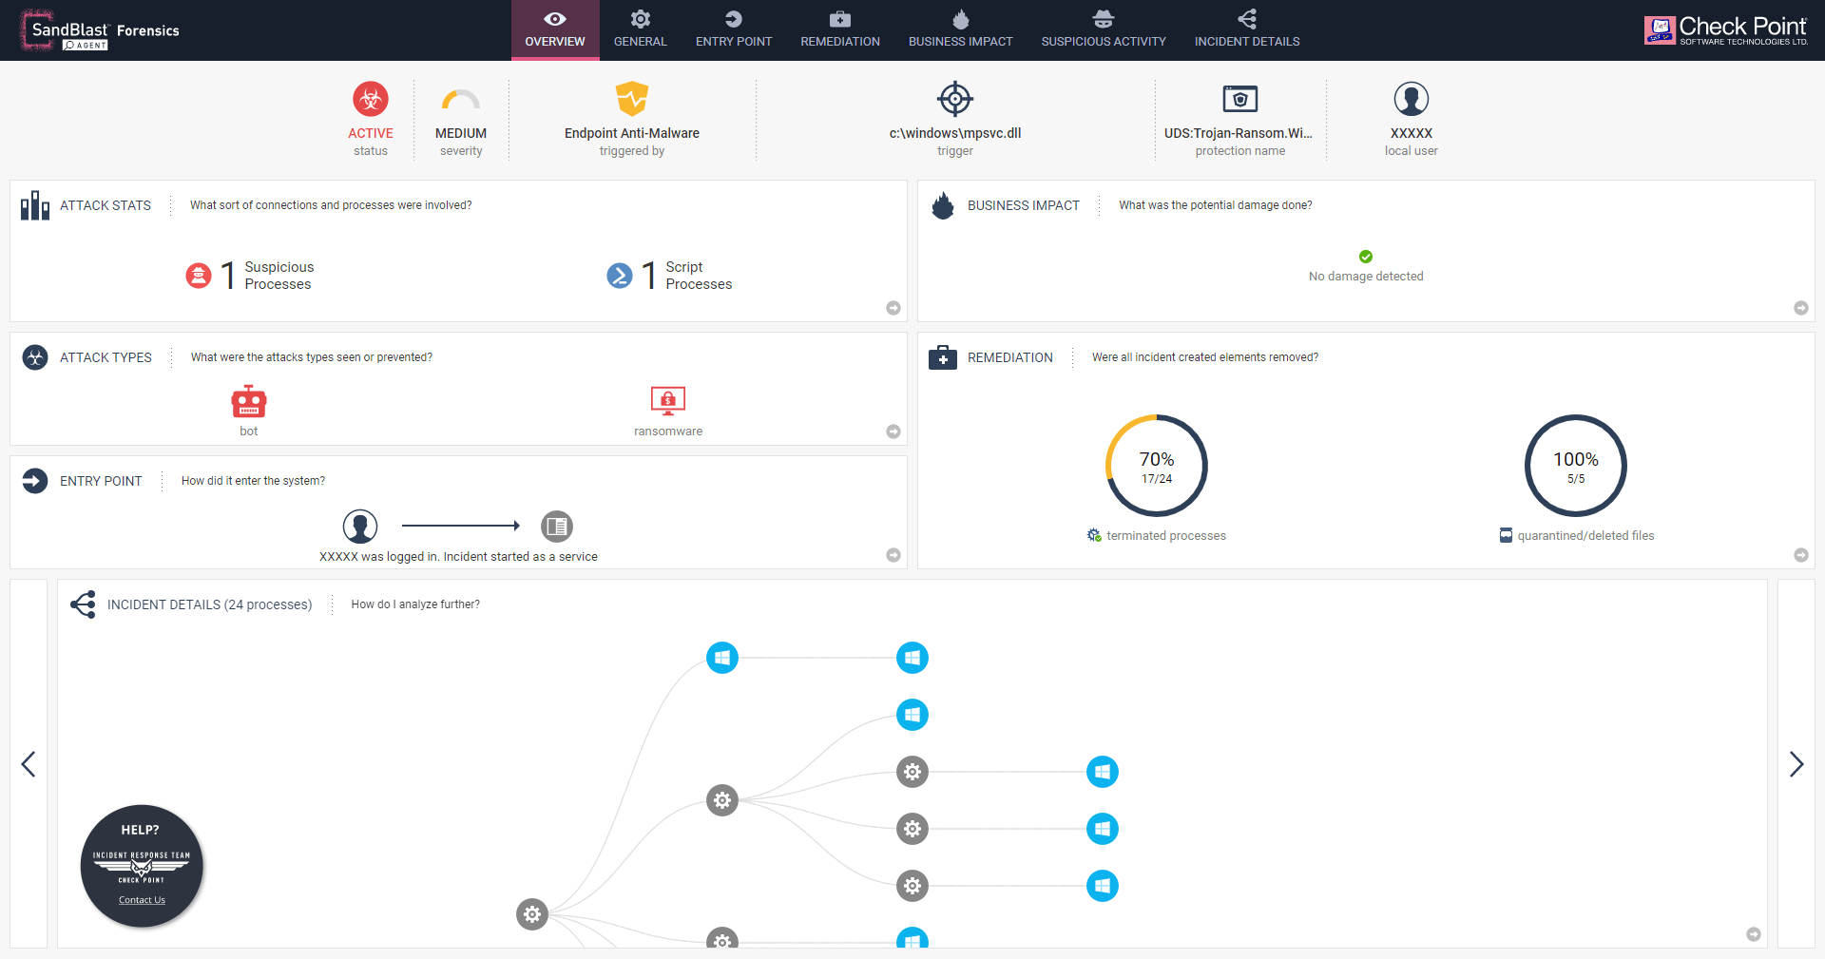
Task: Expand the Incident Details panel arrow
Action: point(1754,934)
